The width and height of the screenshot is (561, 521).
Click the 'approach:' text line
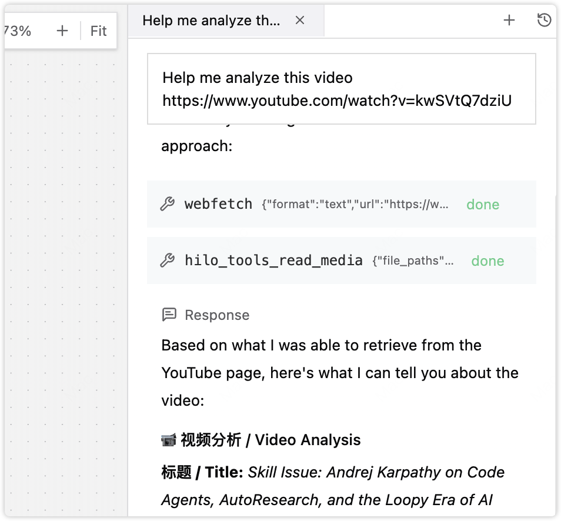click(197, 146)
